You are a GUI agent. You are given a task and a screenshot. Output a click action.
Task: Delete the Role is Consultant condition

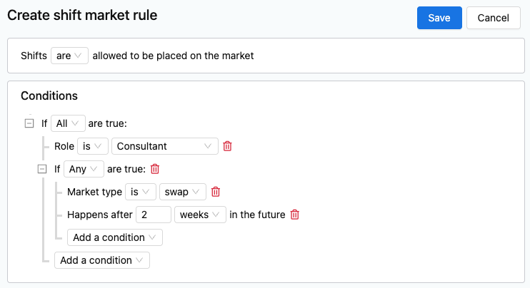(x=227, y=146)
